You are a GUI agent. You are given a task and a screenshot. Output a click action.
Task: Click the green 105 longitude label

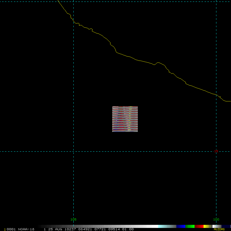[x=73, y=219]
